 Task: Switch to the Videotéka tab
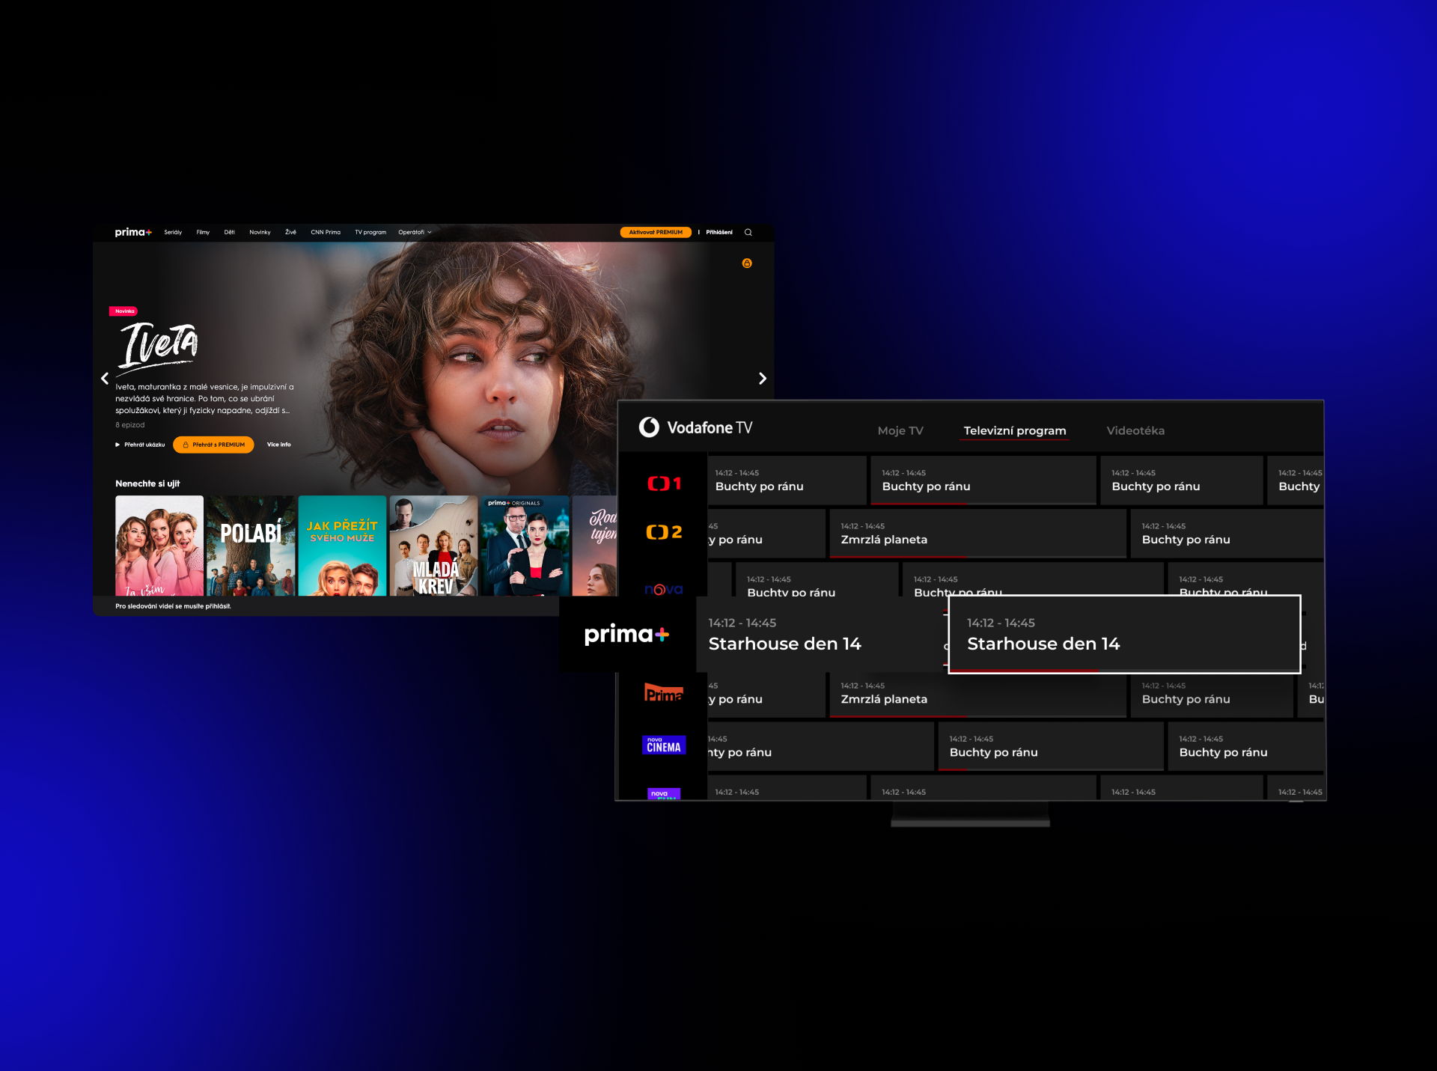click(1135, 430)
